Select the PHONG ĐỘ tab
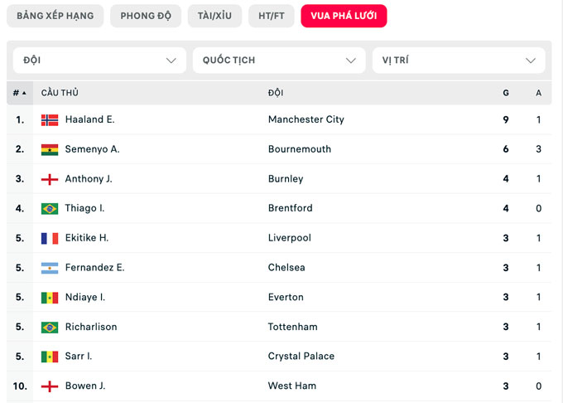Viewport: 563px width, 403px height. [x=146, y=16]
